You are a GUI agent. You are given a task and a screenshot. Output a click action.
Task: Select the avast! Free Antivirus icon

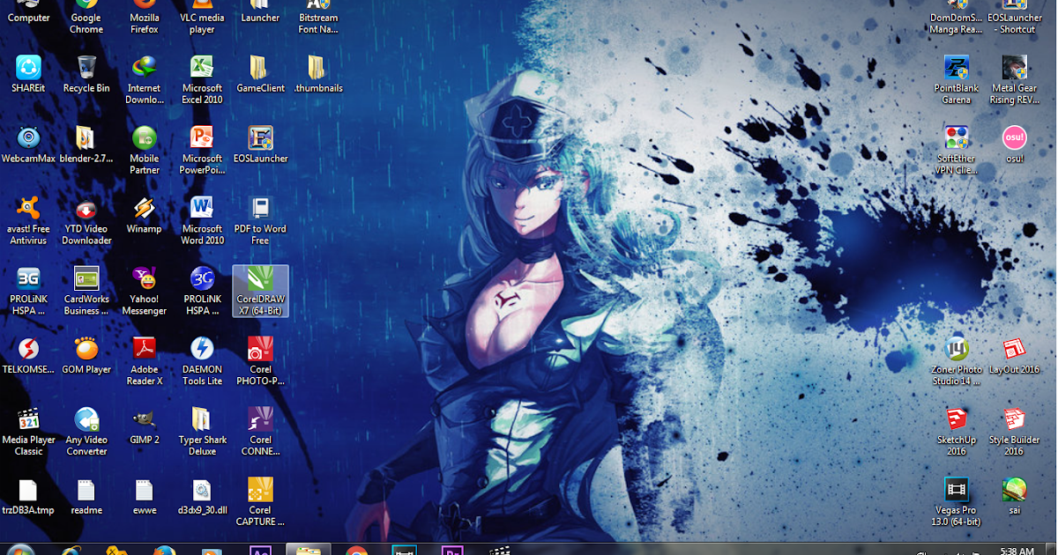(28, 220)
